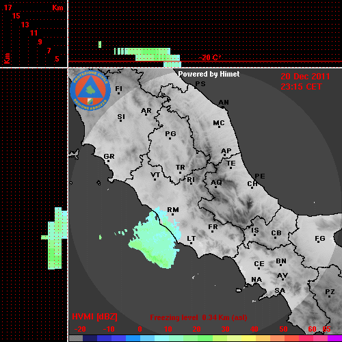The image size is (342, 342).
Task: Click the TE city label
Action: [231, 163]
